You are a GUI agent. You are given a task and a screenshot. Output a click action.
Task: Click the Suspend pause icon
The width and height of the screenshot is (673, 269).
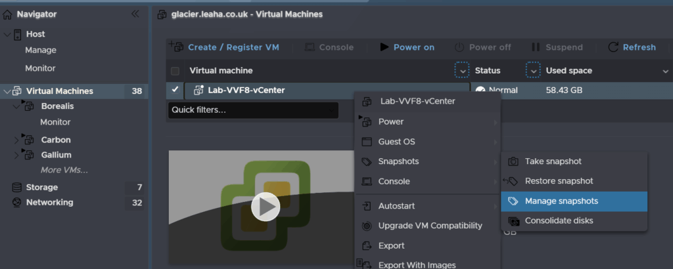536,47
